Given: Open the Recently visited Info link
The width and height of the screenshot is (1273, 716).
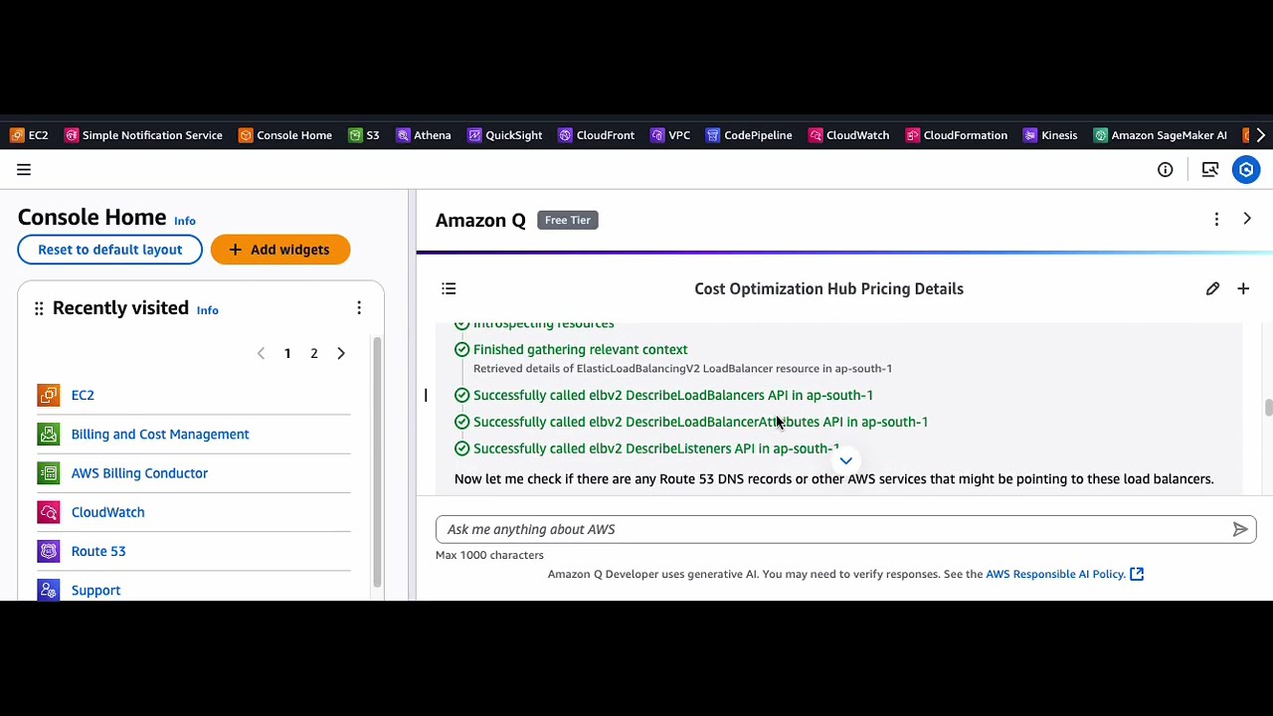Looking at the screenshot, I should pyautogui.click(x=207, y=310).
